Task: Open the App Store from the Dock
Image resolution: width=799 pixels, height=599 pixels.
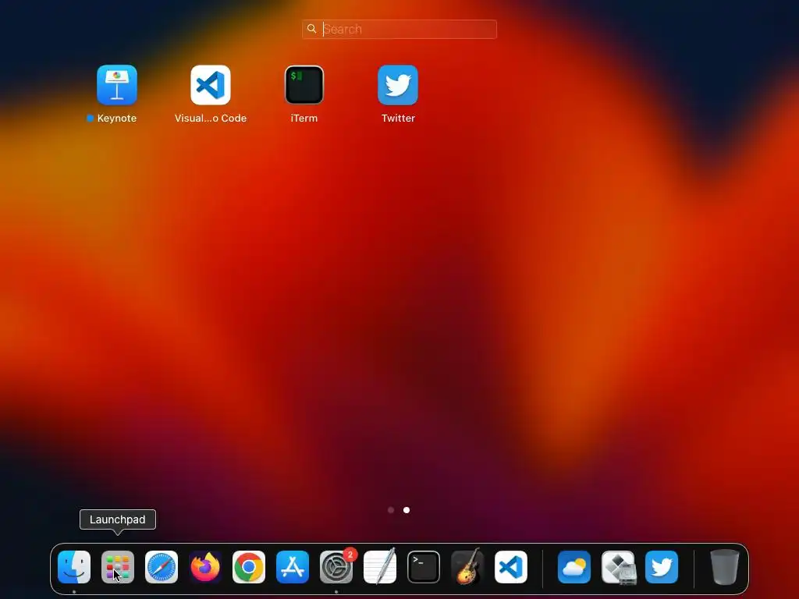Action: (x=293, y=567)
